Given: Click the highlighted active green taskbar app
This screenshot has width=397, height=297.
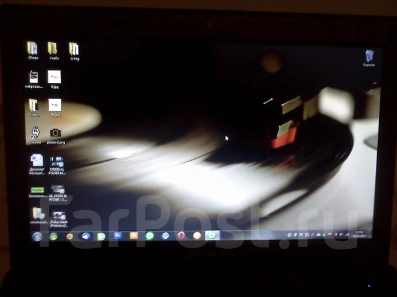Looking at the screenshot, I should [x=212, y=235].
